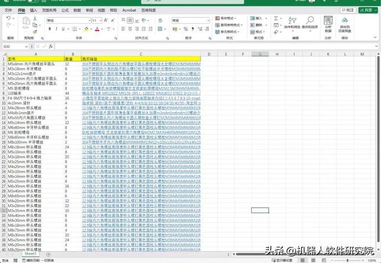Click the Redo arrow icon
The image size is (381, 263).
pyautogui.click(x=8, y=25)
